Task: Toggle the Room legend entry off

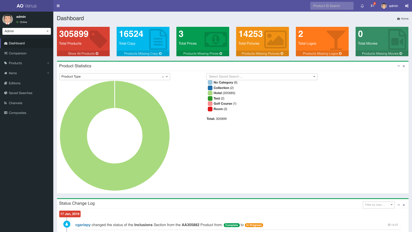Action: 218,109
